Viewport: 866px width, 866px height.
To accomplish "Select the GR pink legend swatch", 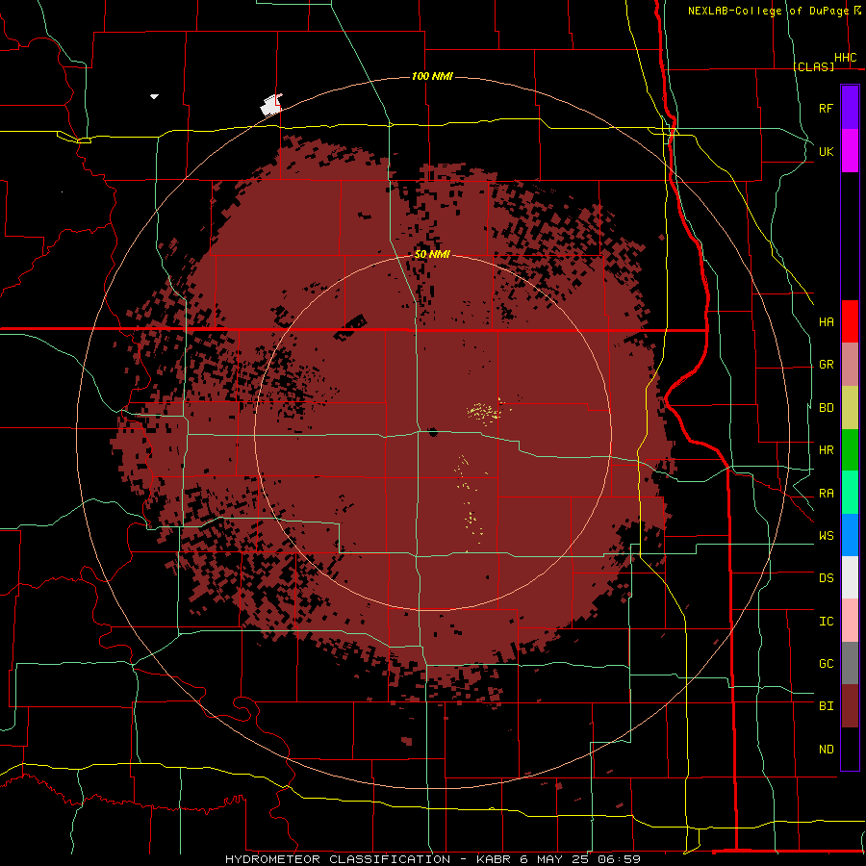I will click(850, 365).
